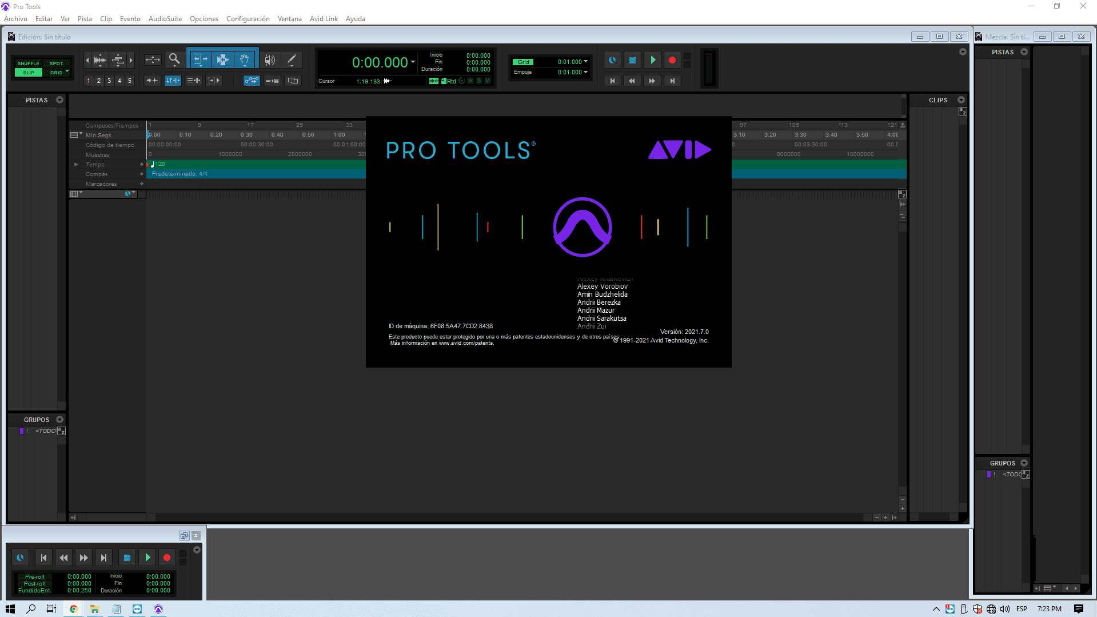This screenshot has height=617, width=1097.
Task: Toggle Link Timeline and Edit Selection
Action: pyautogui.click(x=173, y=80)
